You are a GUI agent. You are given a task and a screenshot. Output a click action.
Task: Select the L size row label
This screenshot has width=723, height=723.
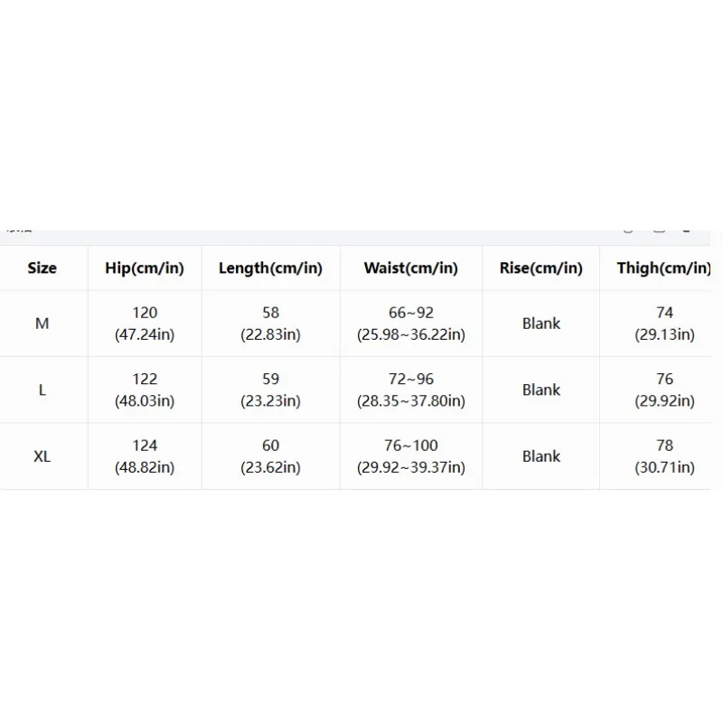(x=42, y=390)
